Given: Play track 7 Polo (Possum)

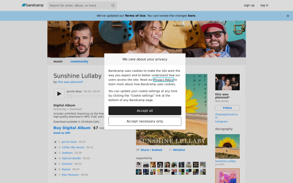Looking at the screenshot, I should 55,175.
